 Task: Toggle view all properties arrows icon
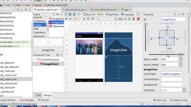pos(179,15)
